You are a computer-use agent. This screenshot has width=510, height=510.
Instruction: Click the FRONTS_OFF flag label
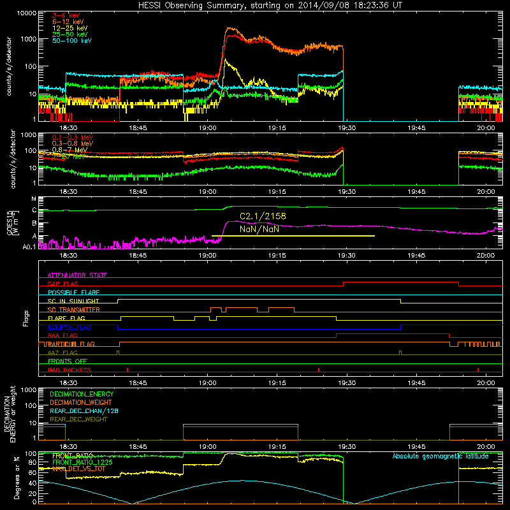click(x=68, y=361)
